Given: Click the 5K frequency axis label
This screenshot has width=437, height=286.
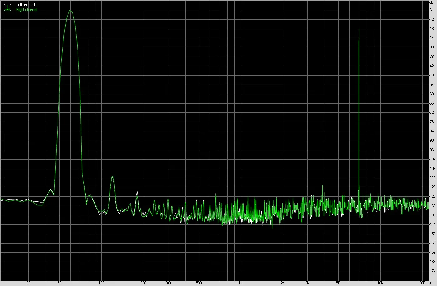Looking at the screenshot, I should 338,283.
